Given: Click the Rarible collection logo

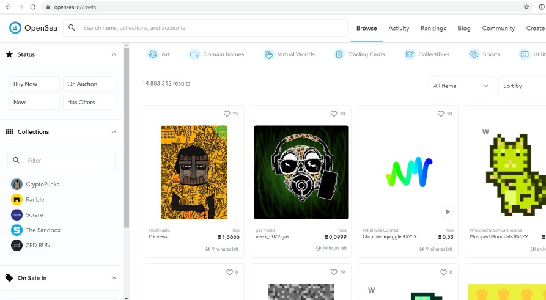Looking at the screenshot, I should [x=17, y=199].
